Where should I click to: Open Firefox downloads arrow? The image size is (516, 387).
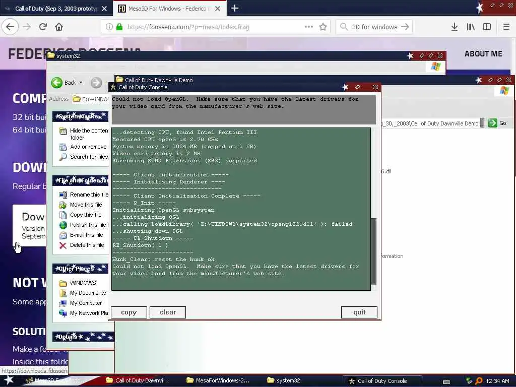tap(455, 27)
